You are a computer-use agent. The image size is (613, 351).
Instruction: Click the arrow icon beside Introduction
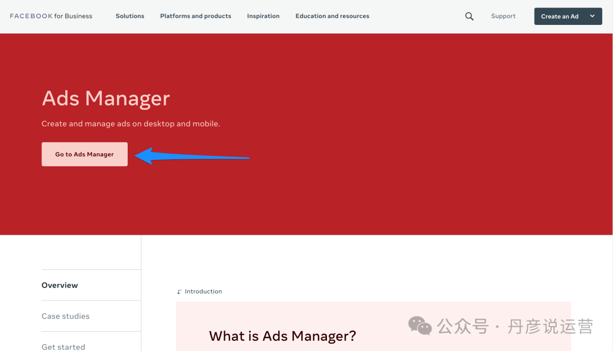(179, 291)
